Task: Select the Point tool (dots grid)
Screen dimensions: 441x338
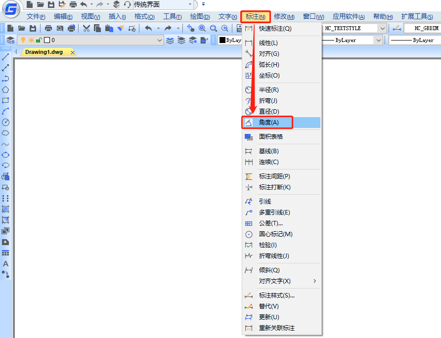Action: point(5,199)
